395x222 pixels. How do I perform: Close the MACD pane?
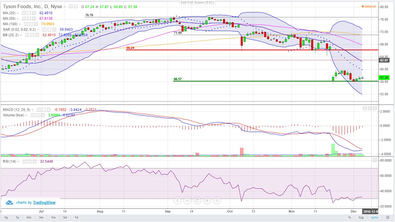pos(375,108)
